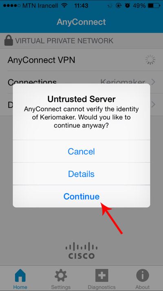Toggle the AnyConnect VPN connecting spinner
This screenshot has height=291, width=163.
(x=150, y=60)
